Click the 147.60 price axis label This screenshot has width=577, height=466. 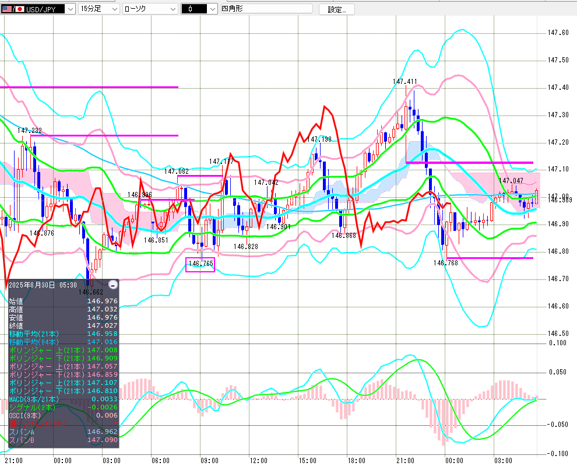(558, 33)
